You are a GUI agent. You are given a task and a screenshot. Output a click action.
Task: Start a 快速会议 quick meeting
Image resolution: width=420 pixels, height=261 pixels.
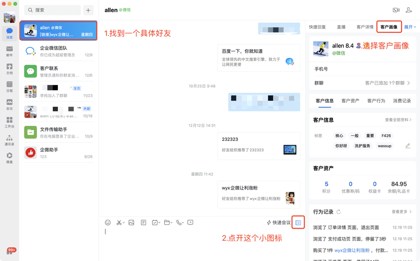click(279, 222)
